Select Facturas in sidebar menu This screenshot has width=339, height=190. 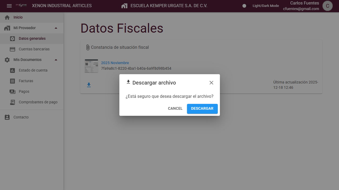26,81
